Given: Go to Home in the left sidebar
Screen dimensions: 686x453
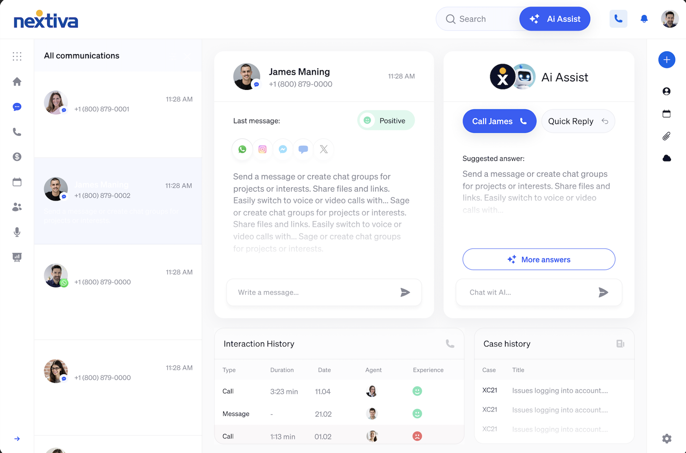Looking at the screenshot, I should 17,82.
